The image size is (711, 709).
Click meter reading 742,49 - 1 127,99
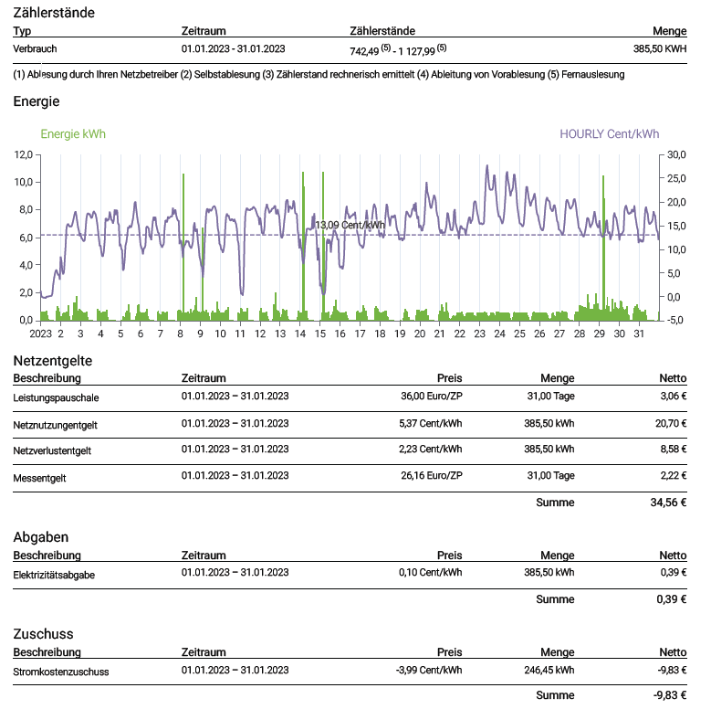[x=398, y=49]
